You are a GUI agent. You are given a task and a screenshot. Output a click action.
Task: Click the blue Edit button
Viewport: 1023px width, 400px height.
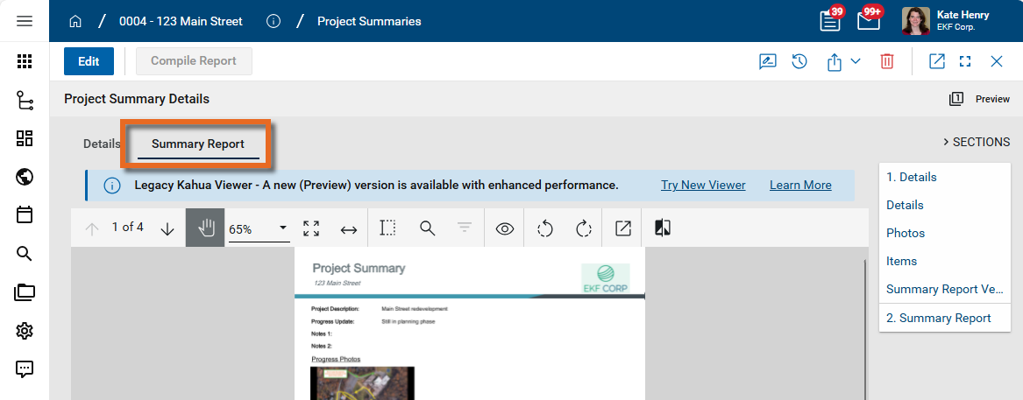(x=89, y=61)
